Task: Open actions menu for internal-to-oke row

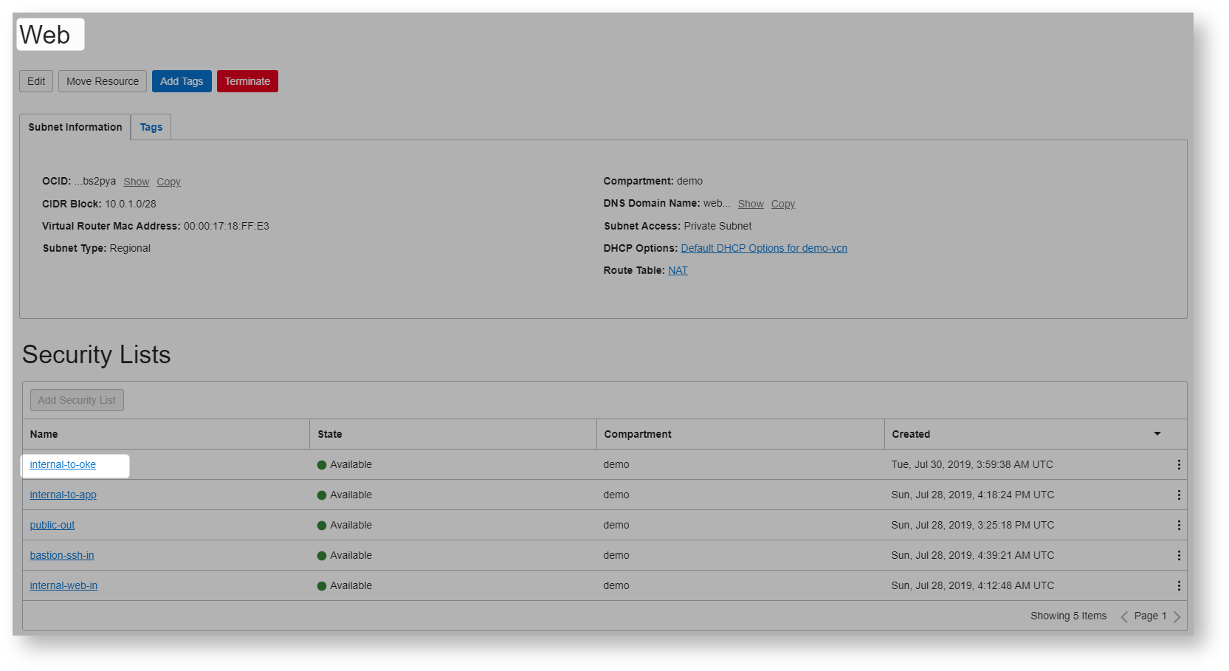Action: pos(1179,465)
